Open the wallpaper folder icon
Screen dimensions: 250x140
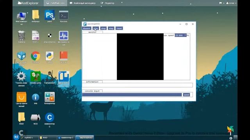[x=36, y=15]
